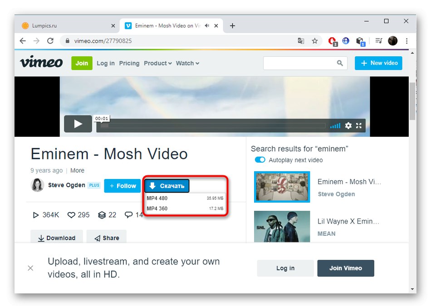Image resolution: width=431 pixels, height=308 pixels.
Task: Expand the Watch dropdown menu
Action: pyautogui.click(x=187, y=63)
